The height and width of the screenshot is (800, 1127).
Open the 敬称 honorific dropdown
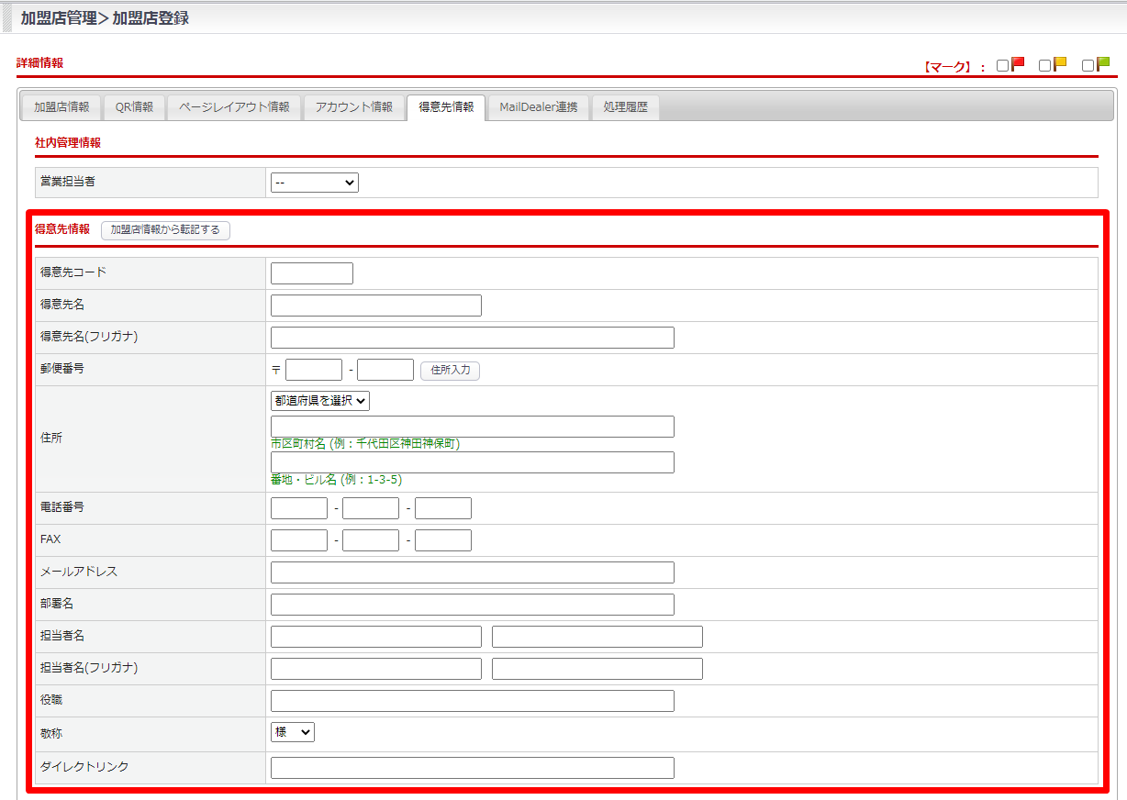292,732
